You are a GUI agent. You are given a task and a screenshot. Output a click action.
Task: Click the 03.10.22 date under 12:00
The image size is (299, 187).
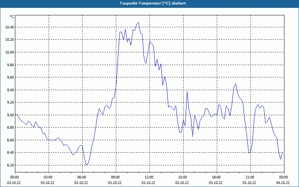coord(148,183)
